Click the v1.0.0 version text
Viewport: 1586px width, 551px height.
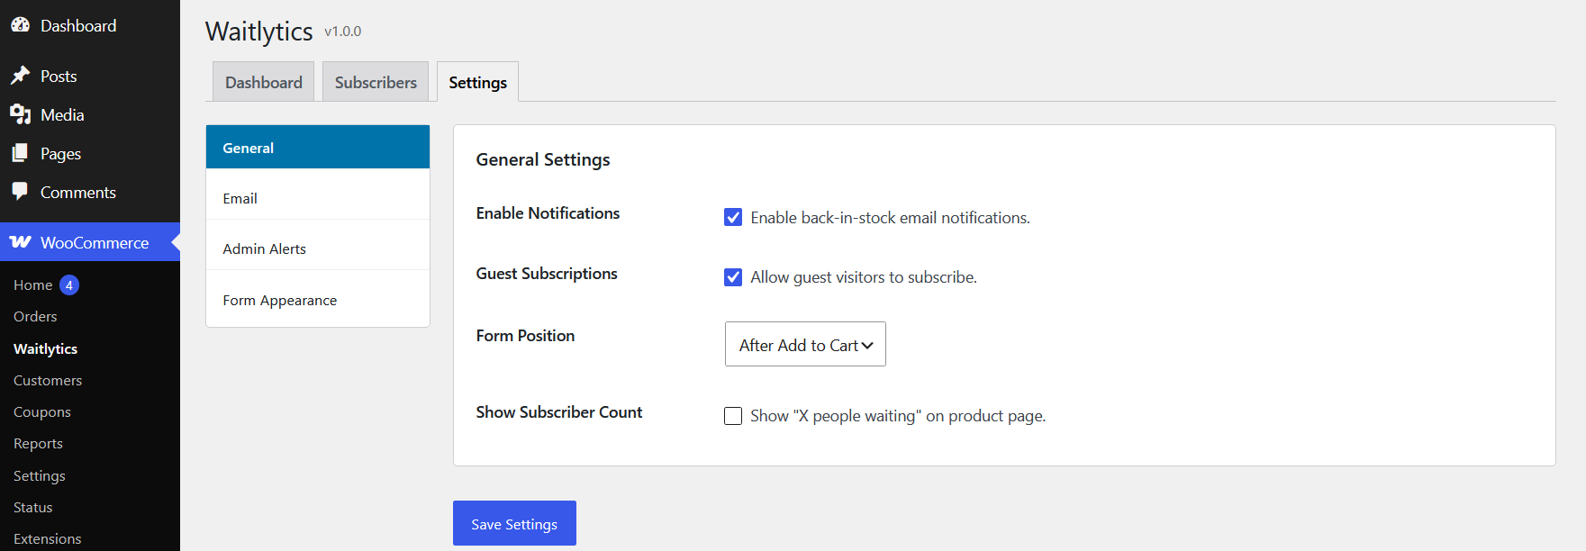click(343, 32)
